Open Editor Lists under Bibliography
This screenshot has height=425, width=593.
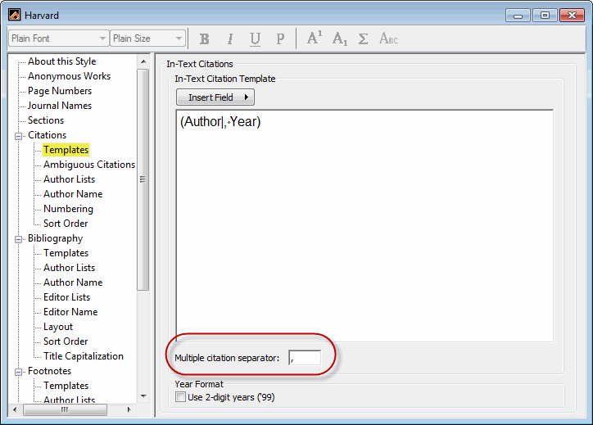tap(66, 297)
